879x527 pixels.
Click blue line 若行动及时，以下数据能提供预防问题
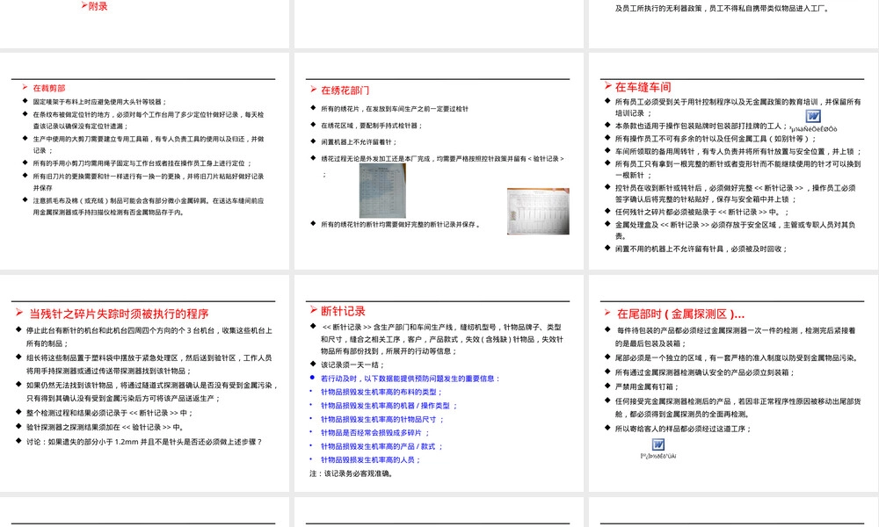click(410, 379)
